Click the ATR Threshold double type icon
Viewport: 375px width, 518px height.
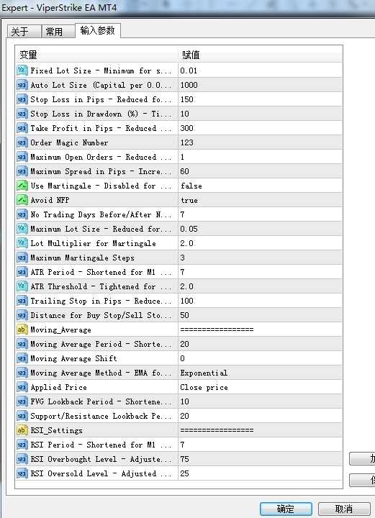tap(22, 286)
